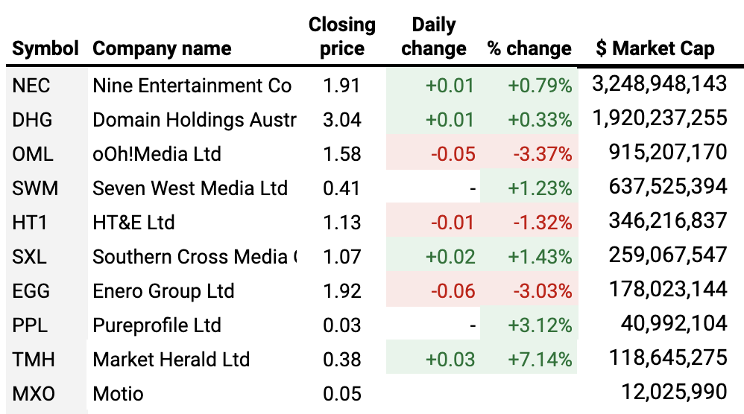Select the HT1 symbol cell
Viewport: 744px width, 414px height.
31,223
